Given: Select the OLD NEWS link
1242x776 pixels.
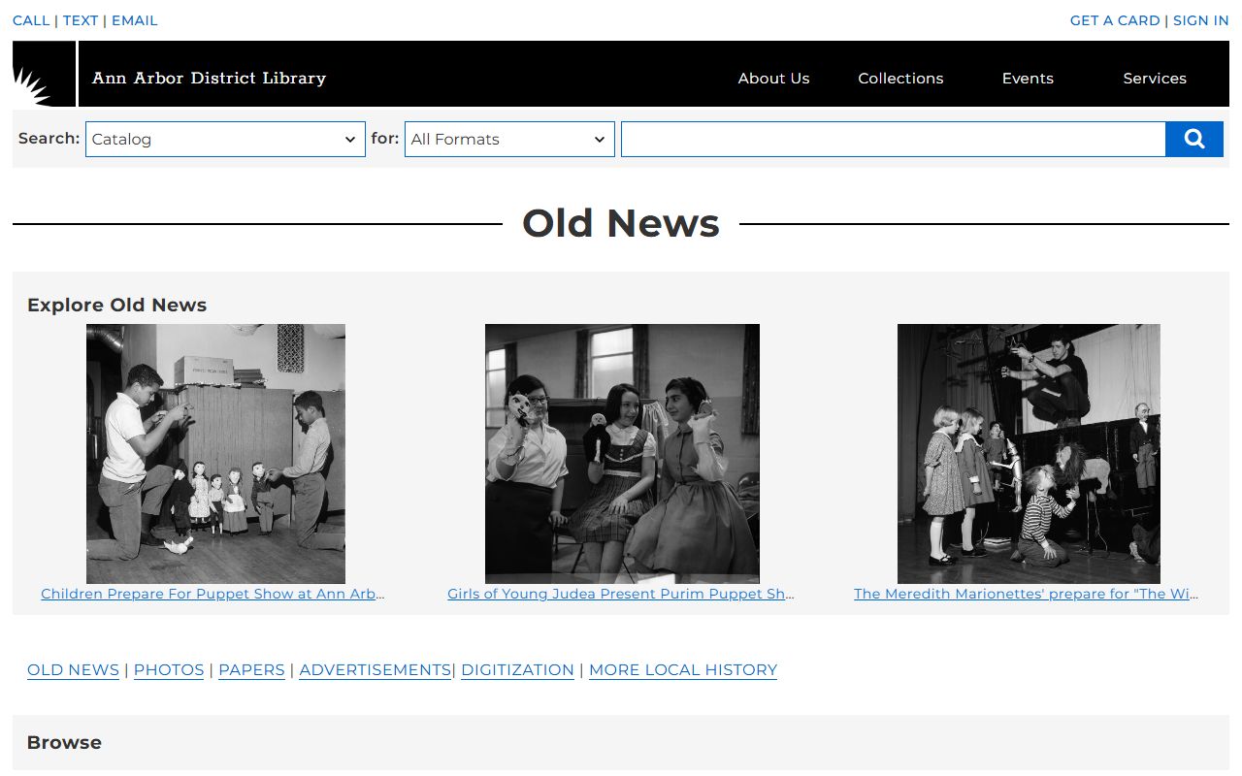Looking at the screenshot, I should coord(73,669).
